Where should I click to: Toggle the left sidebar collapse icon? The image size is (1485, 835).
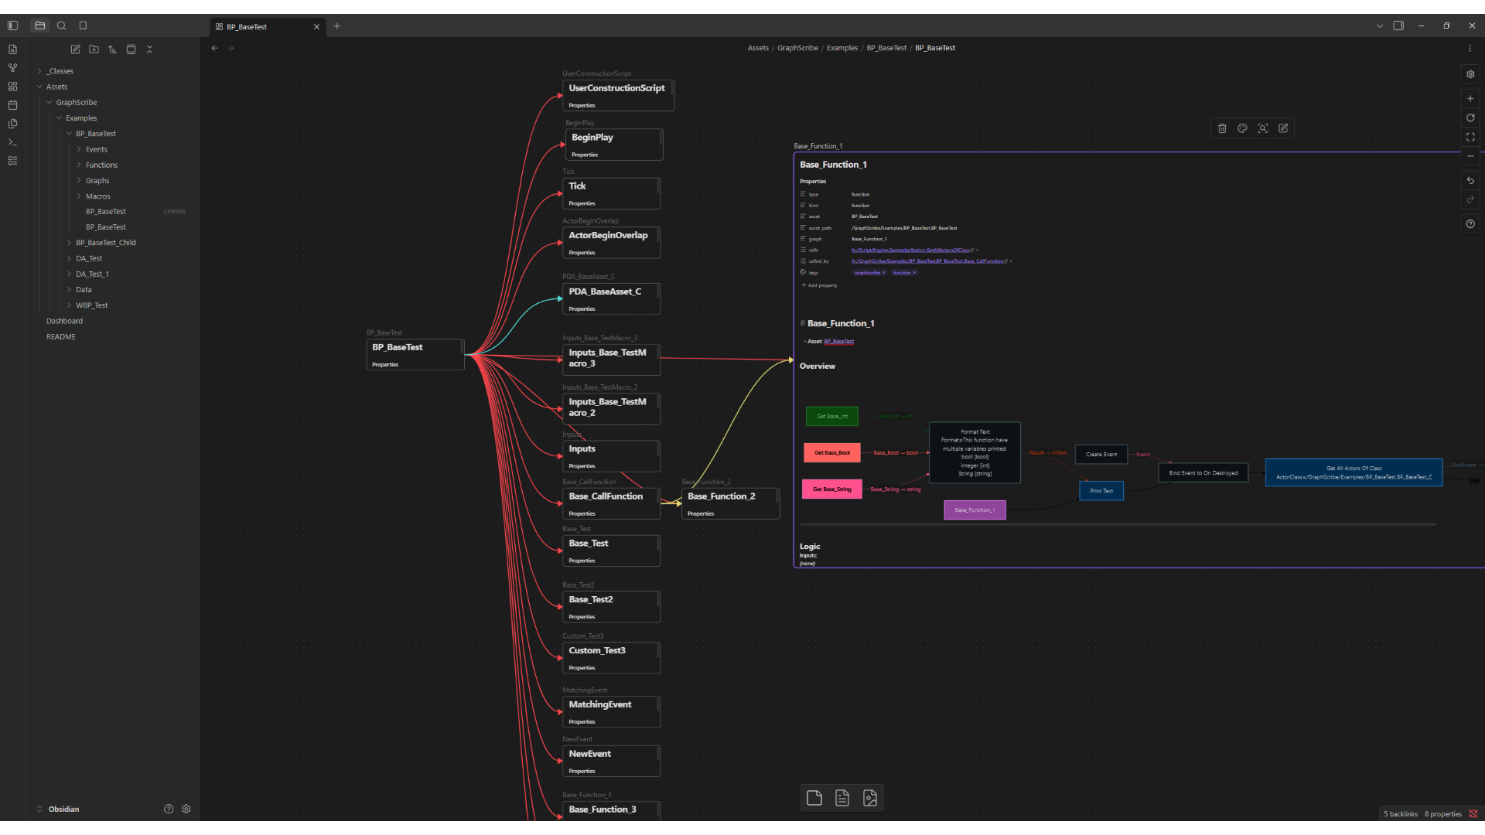click(12, 26)
